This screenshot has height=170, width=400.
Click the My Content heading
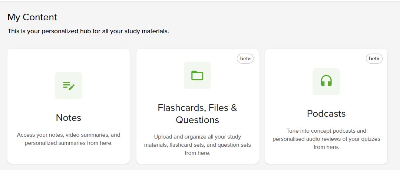(32, 17)
